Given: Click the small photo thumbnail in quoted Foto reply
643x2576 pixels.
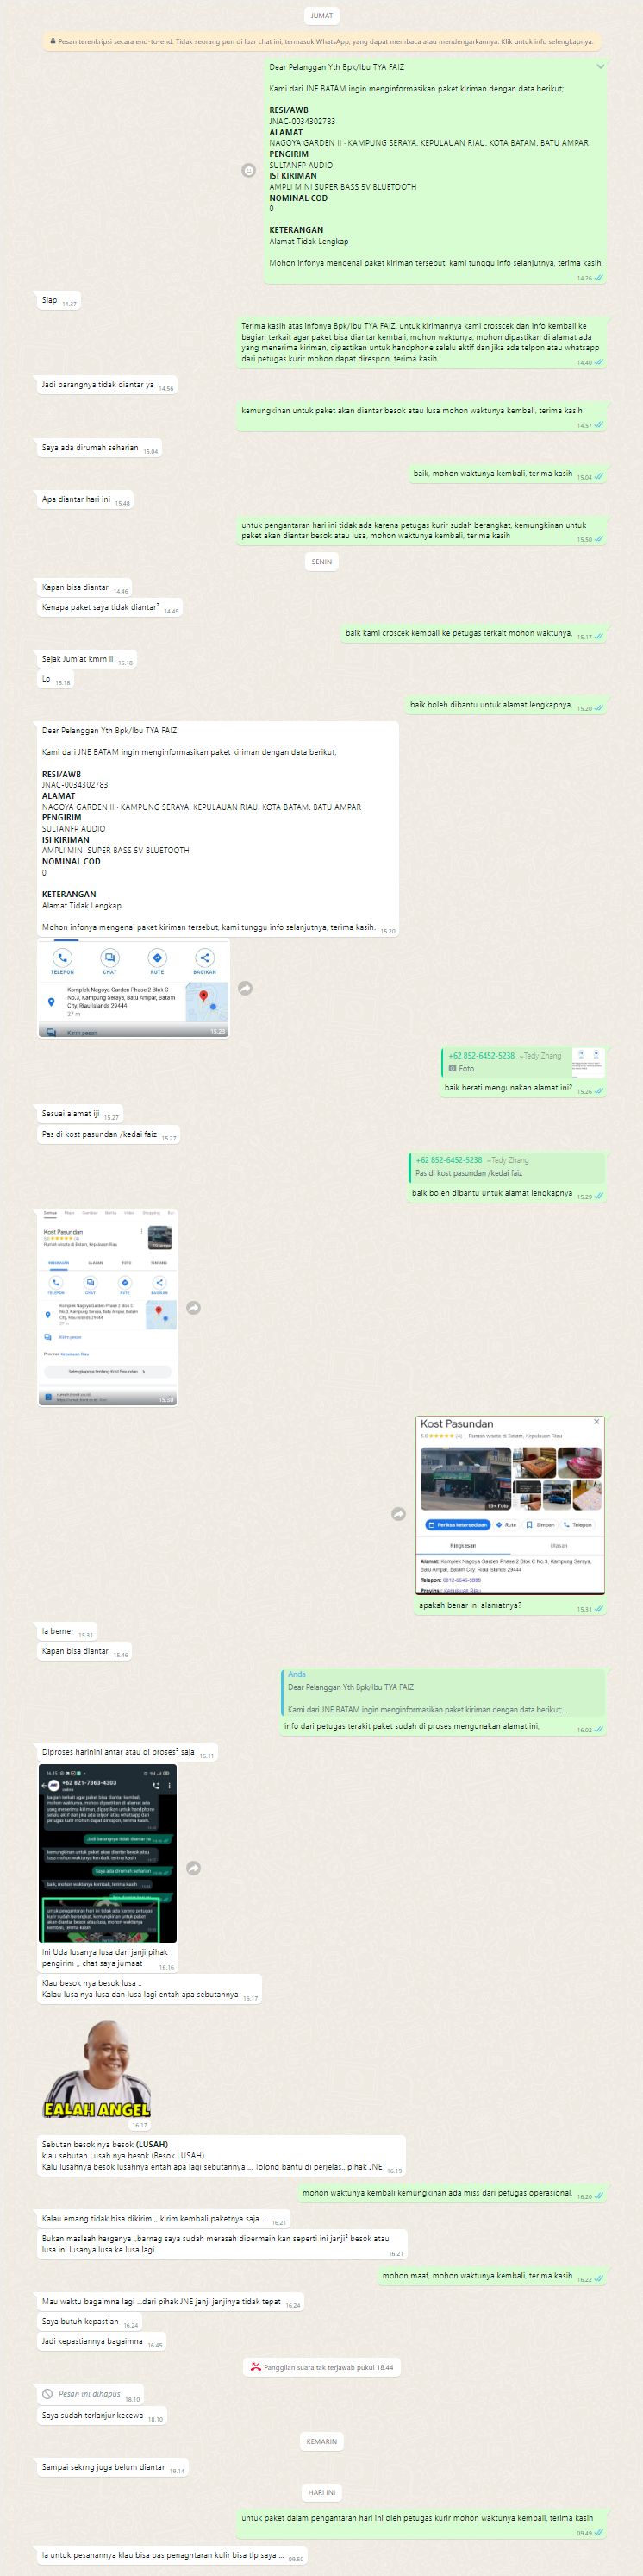Looking at the screenshot, I should pos(588,1062).
